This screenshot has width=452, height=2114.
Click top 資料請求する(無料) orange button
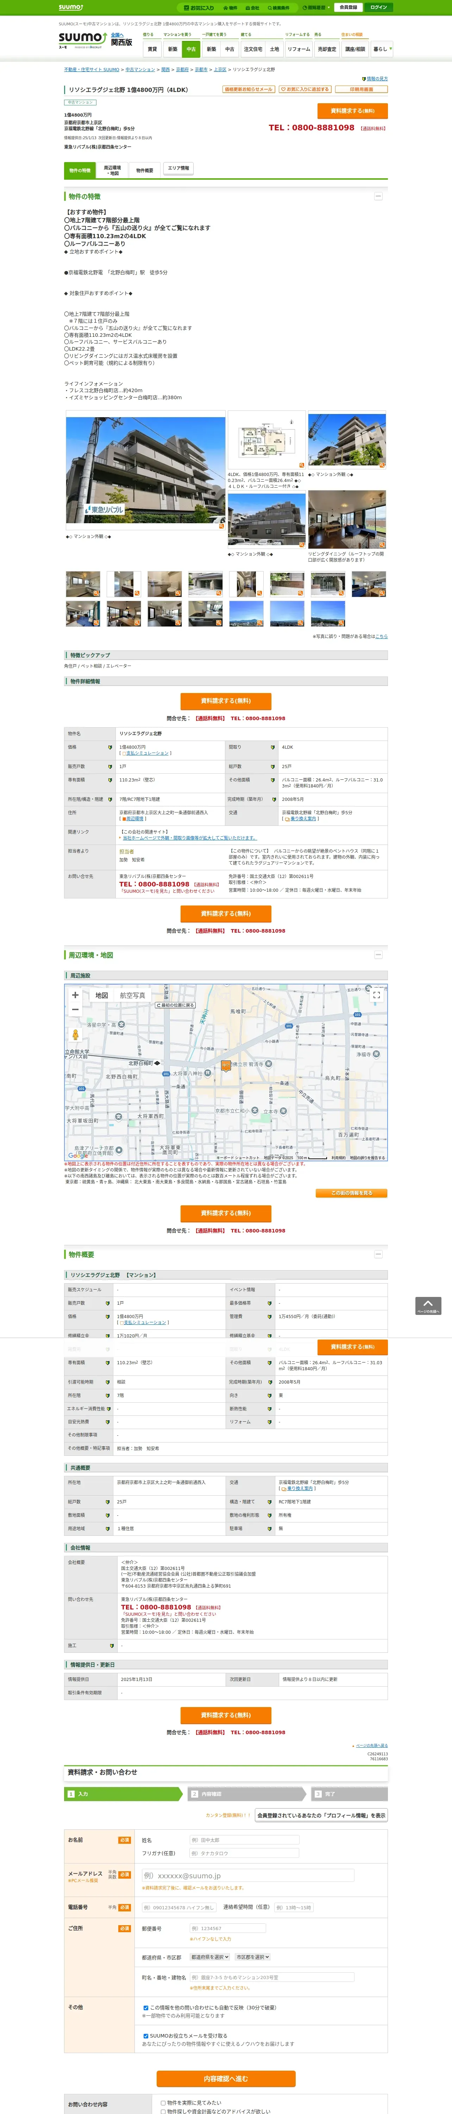pyautogui.click(x=352, y=111)
